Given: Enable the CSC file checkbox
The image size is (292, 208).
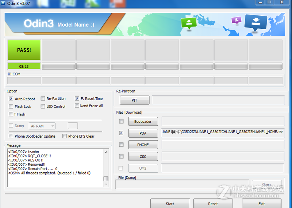Looking at the screenshot, I should tap(121, 156).
